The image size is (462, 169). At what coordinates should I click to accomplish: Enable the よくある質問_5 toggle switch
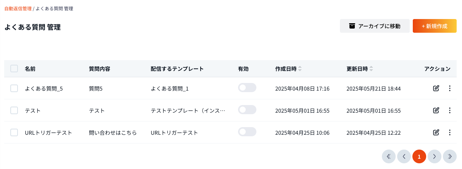[x=247, y=88]
